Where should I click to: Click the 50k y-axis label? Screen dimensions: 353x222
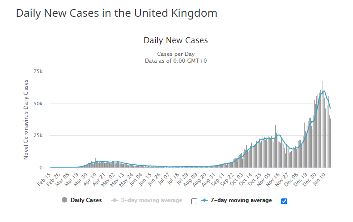click(x=38, y=104)
